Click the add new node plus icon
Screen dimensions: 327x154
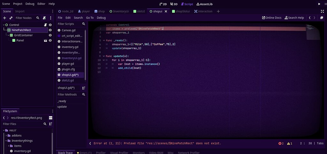point(4,18)
